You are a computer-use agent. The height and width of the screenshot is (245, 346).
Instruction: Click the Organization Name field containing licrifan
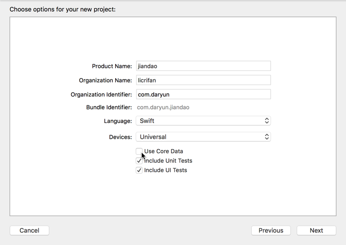click(203, 80)
